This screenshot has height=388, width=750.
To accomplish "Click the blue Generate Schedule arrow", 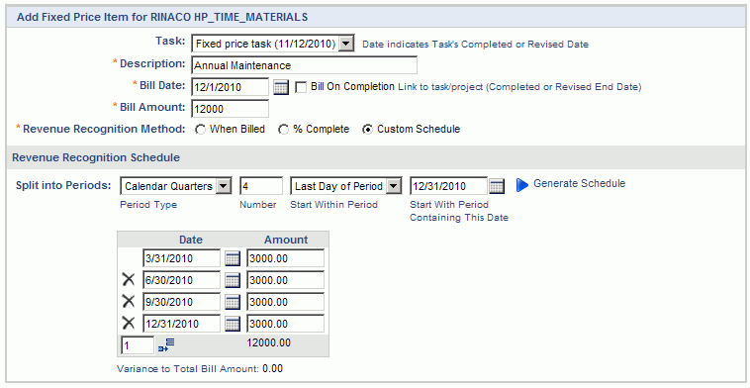I will point(522,185).
